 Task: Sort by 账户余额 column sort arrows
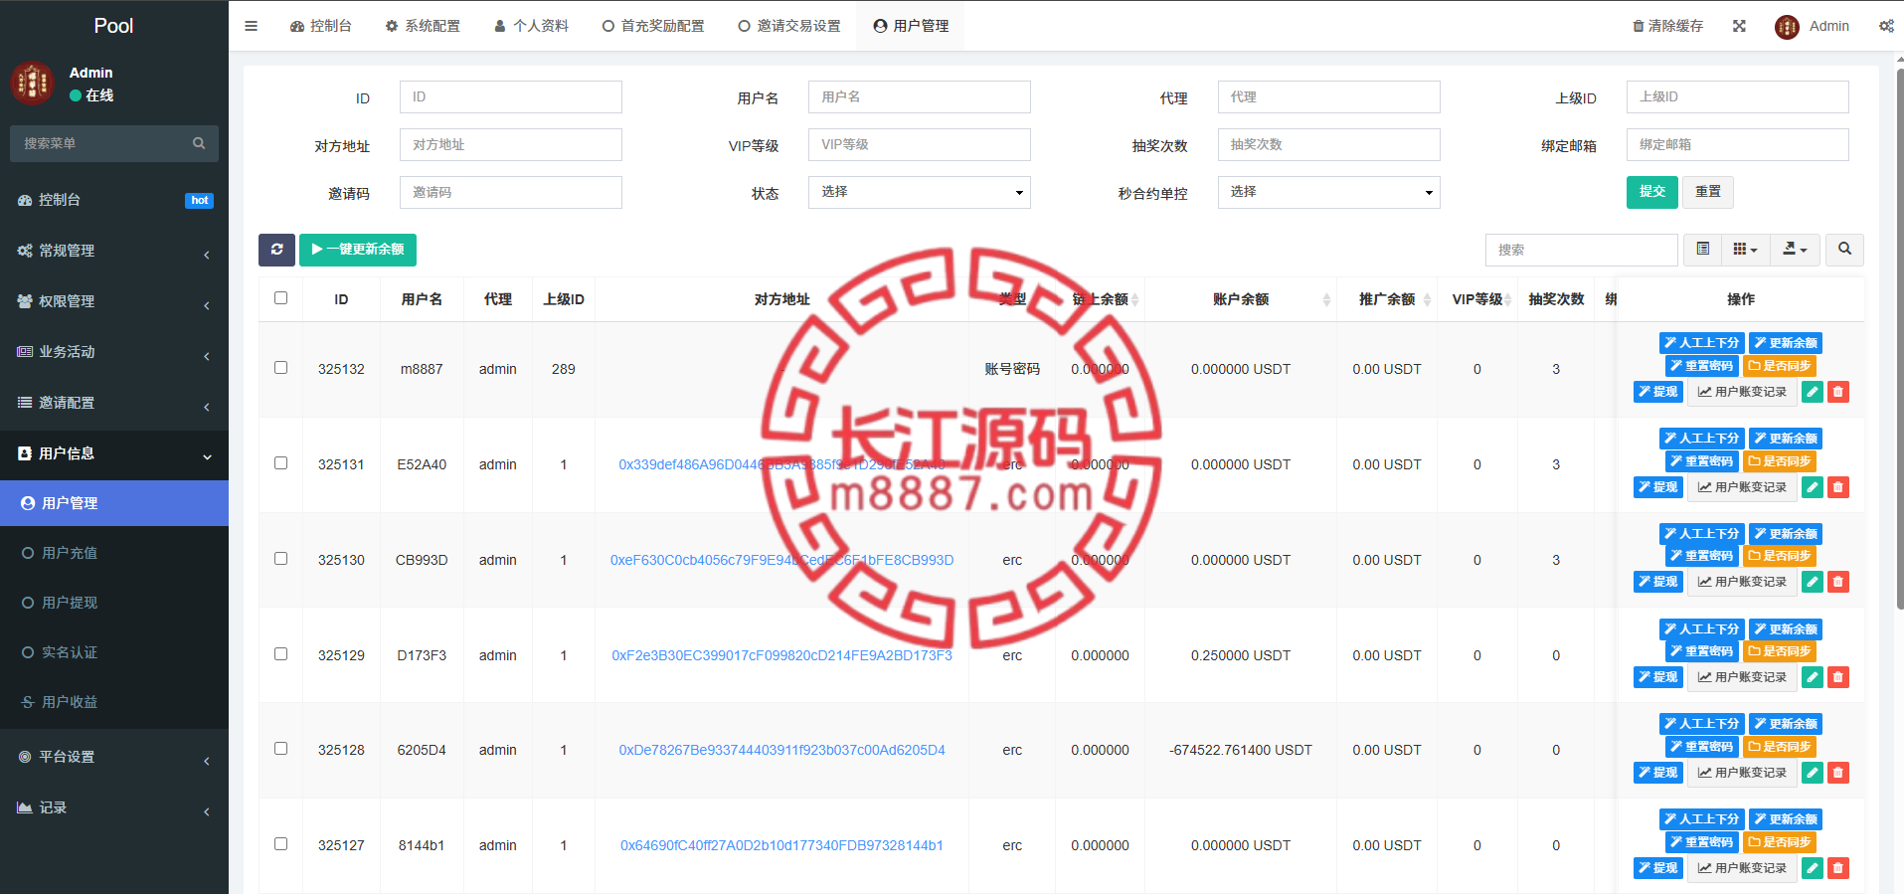(x=1326, y=299)
